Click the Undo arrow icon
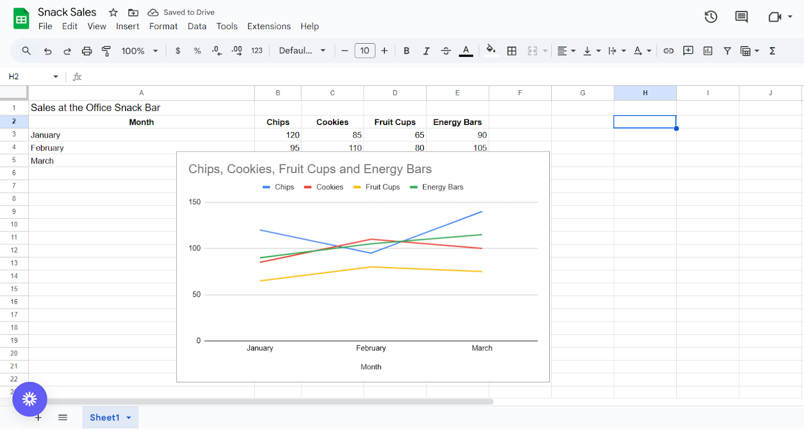This screenshot has height=429, width=804. 48,51
